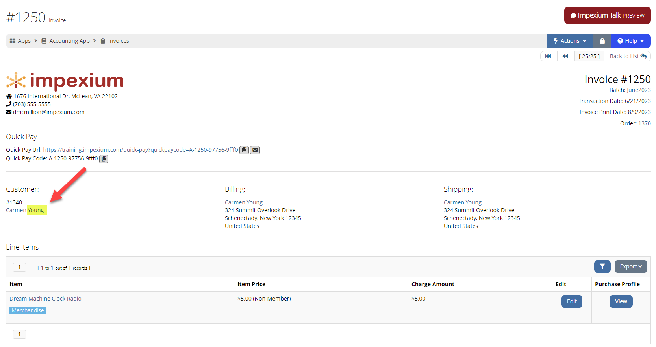Go back to the invoice list
This screenshot has width=656, height=347.
pos(628,56)
